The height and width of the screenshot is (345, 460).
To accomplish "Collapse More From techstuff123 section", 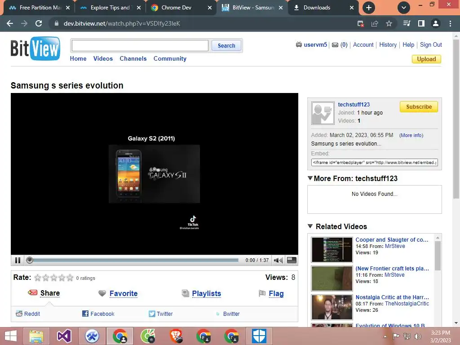I will click(x=310, y=178).
